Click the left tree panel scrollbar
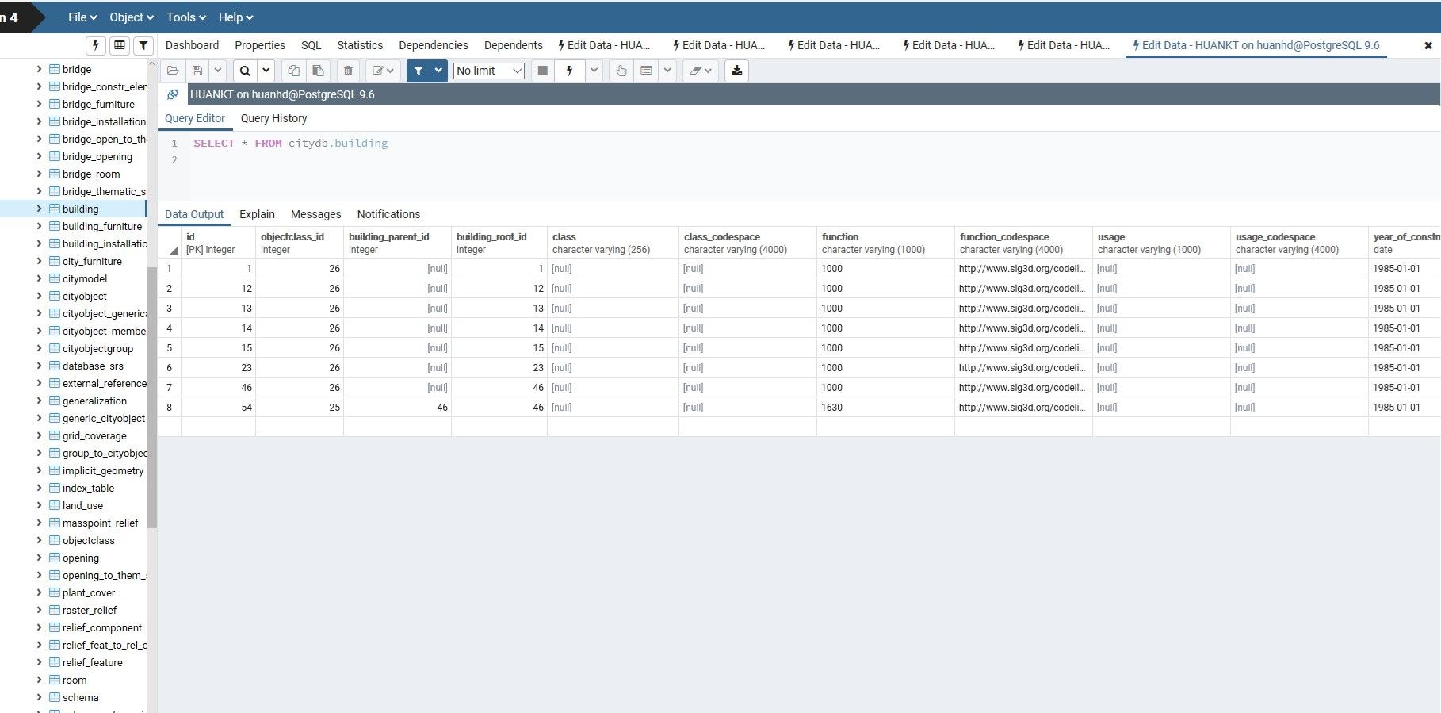Viewport: 1441px width, 713px height. point(152,397)
